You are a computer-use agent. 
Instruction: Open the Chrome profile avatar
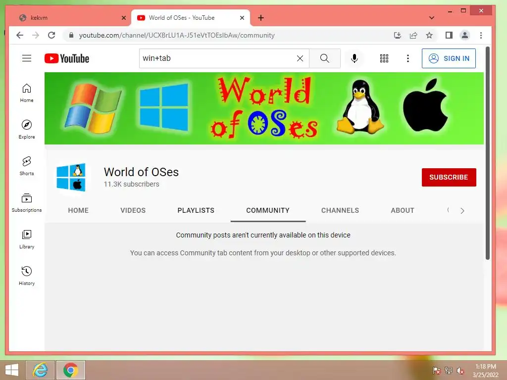pyautogui.click(x=464, y=35)
